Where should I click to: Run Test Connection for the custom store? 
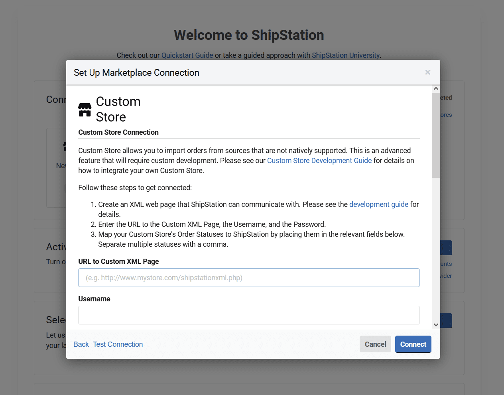118,344
